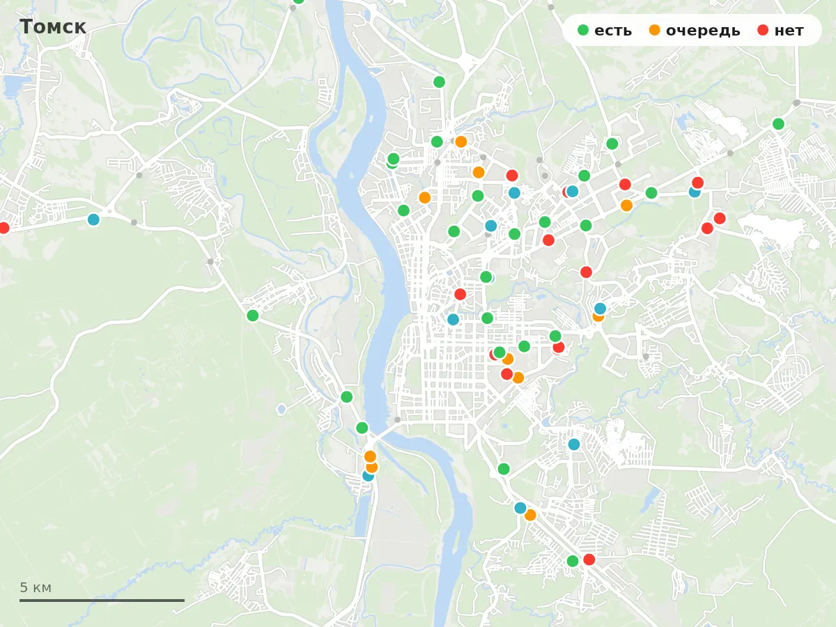Viewport: 836px width, 627px height.
Task: Select the isolated green marker on the southwest highway
Action: pyautogui.click(x=253, y=316)
